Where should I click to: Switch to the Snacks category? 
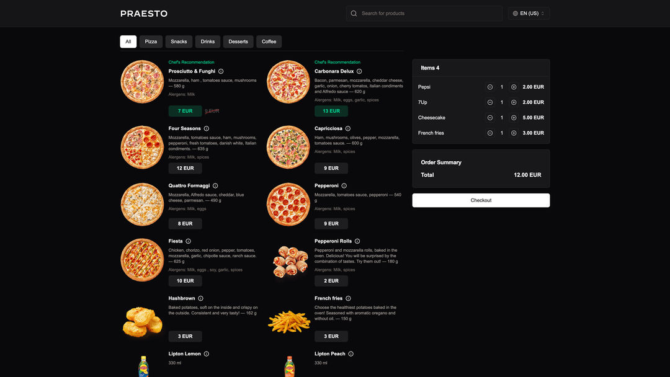click(x=179, y=42)
